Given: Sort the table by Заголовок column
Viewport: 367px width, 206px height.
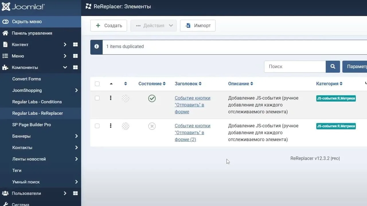Looking at the screenshot, I should [x=188, y=84].
